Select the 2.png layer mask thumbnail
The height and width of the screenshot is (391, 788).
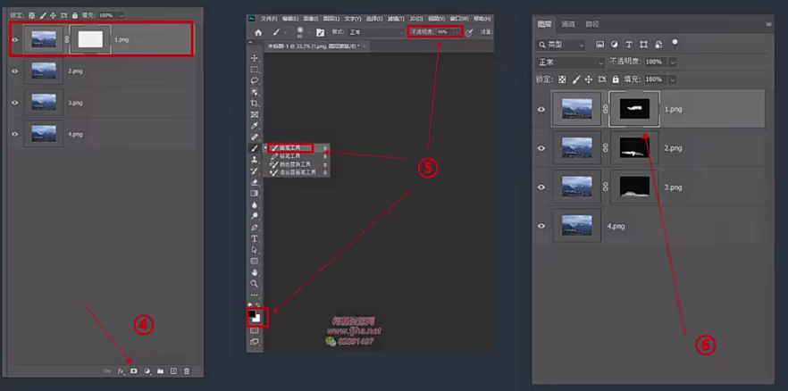(x=633, y=148)
